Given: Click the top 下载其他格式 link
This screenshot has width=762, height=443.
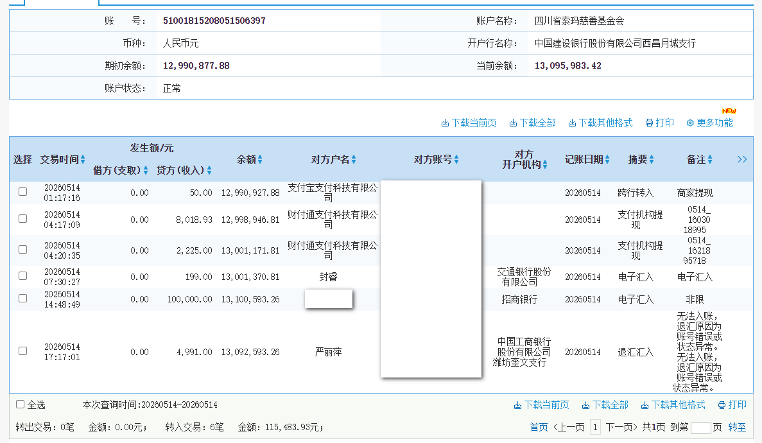Looking at the screenshot, I should (x=601, y=123).
